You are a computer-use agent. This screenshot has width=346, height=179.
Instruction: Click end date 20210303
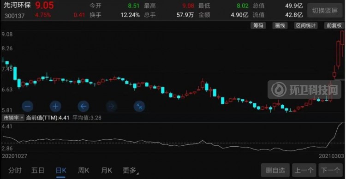[331, 156]
